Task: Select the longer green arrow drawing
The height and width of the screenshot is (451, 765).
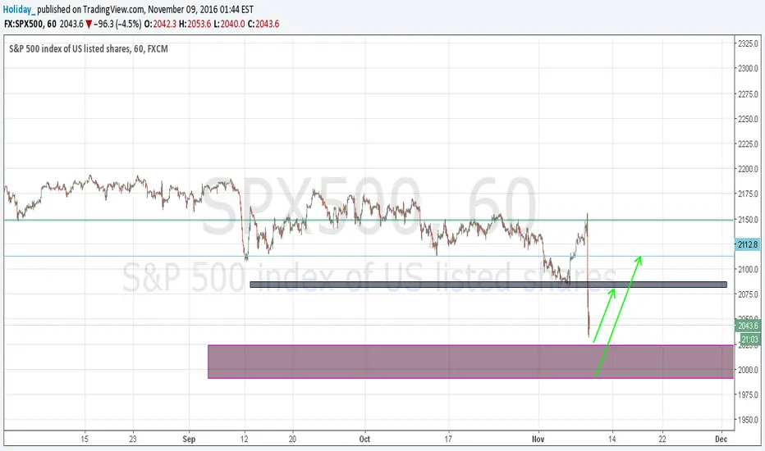Action: [x=618, y=316]
